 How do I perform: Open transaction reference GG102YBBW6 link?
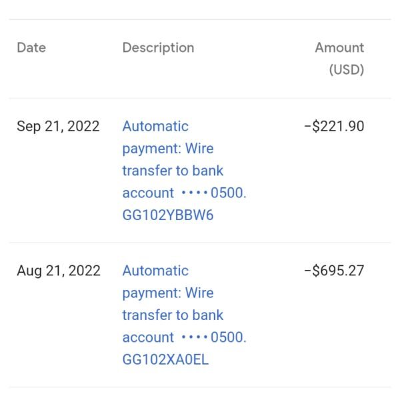click(168, 215)
